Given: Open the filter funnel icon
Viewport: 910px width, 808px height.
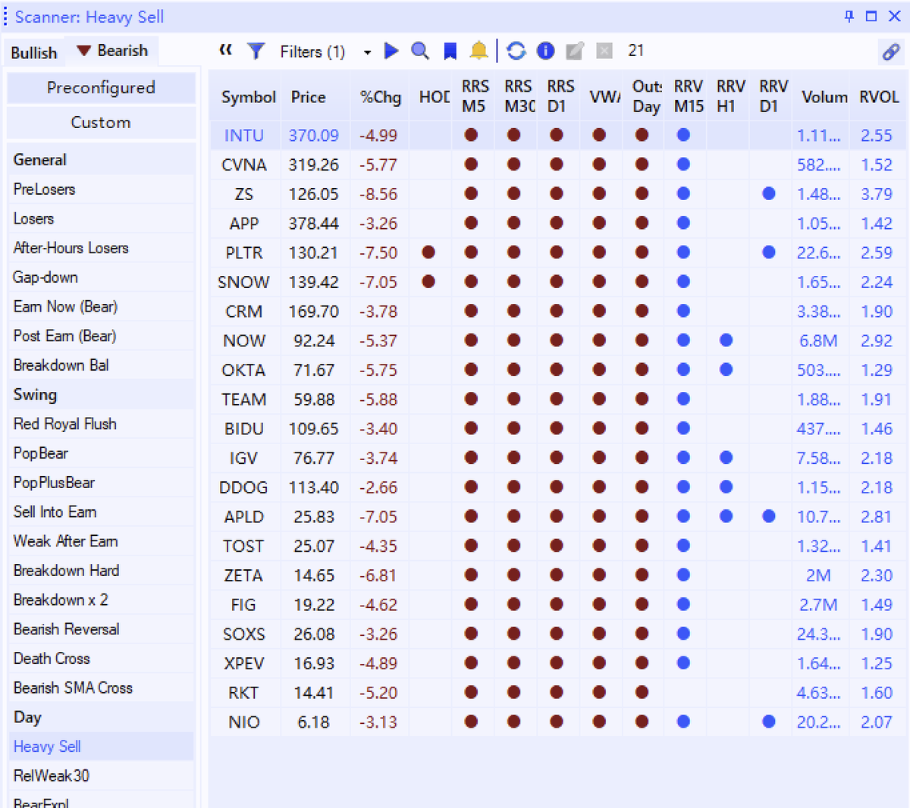Looking at the screenshot, I should click(256, 51).
